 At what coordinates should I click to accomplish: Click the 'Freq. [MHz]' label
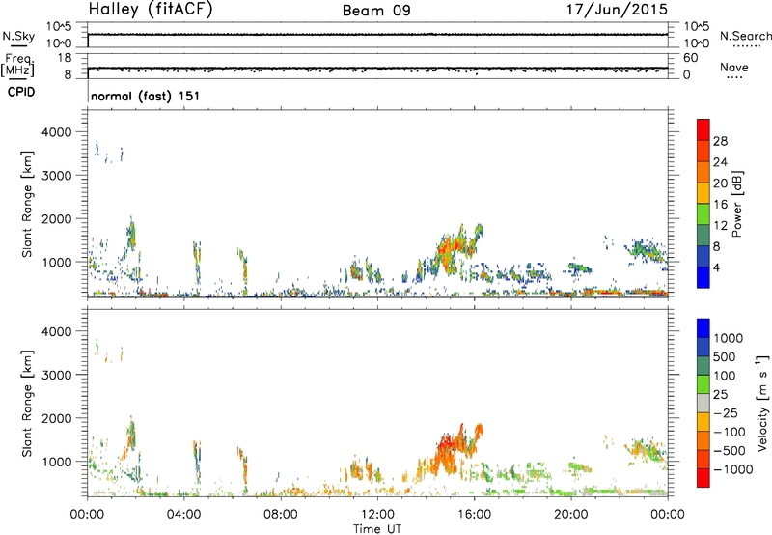pyautogui.click(x=18, y=66)
